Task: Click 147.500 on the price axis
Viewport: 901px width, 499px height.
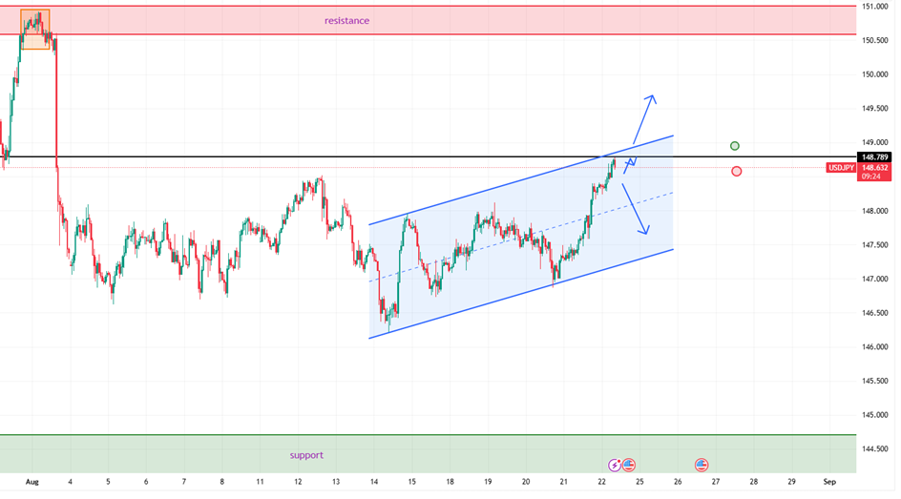Action: [875, 244]
